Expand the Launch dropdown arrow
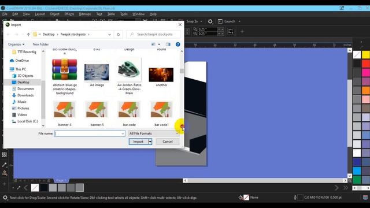 click(x=239, y=21)
